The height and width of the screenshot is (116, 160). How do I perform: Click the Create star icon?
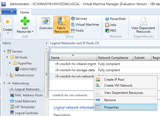[8, 22]
